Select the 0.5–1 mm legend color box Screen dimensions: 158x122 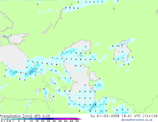tap(10, 119)
